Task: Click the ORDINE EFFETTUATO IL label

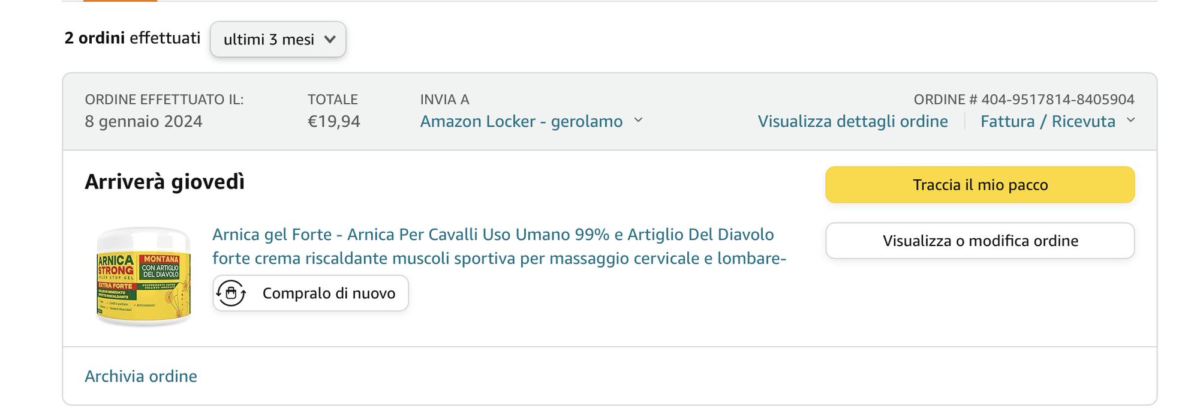Action: 164,99
